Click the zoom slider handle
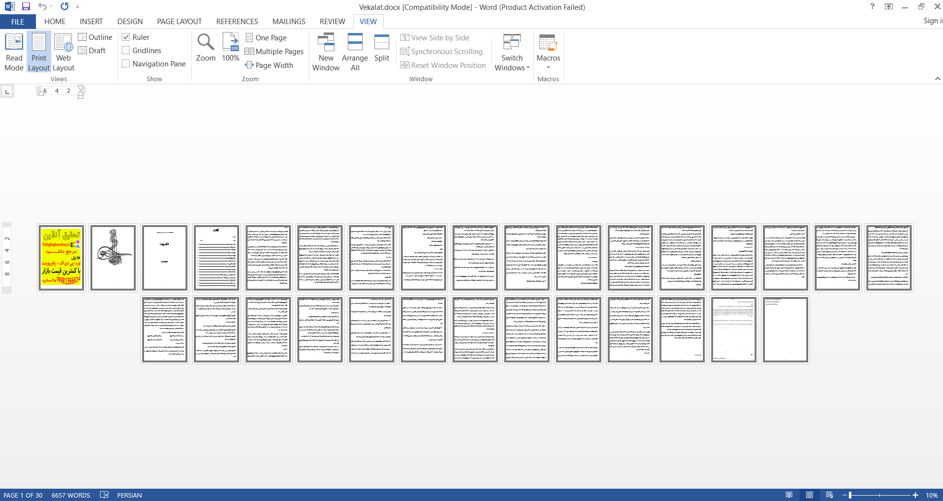 (850, 495)
